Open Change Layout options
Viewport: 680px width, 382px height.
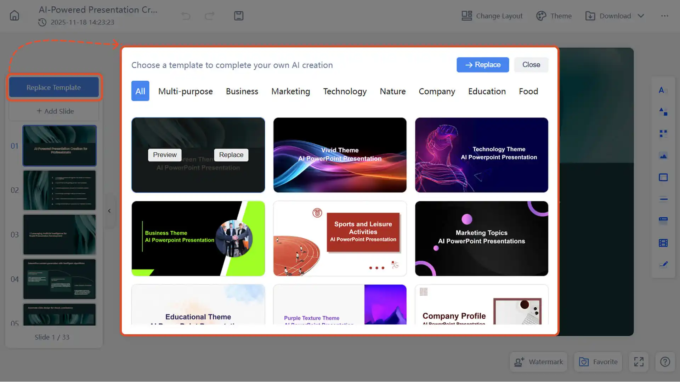coord(492,16)
